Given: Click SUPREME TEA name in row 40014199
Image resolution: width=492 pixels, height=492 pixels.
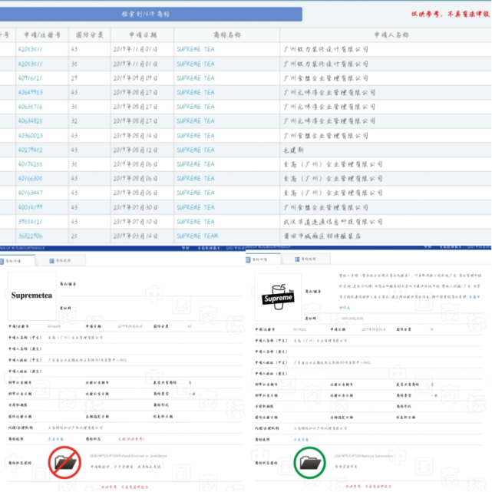Looking at the screenshot, I should 196,207.
